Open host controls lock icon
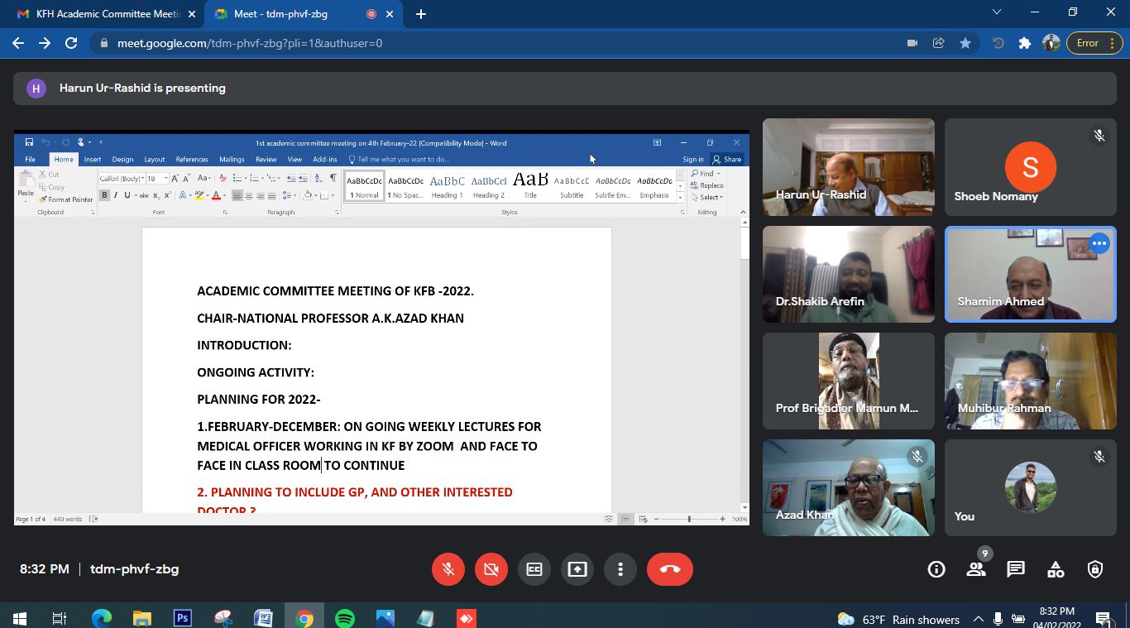 [1095, 569]
